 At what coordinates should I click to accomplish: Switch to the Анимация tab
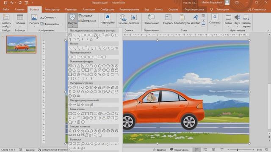(88, 9)
